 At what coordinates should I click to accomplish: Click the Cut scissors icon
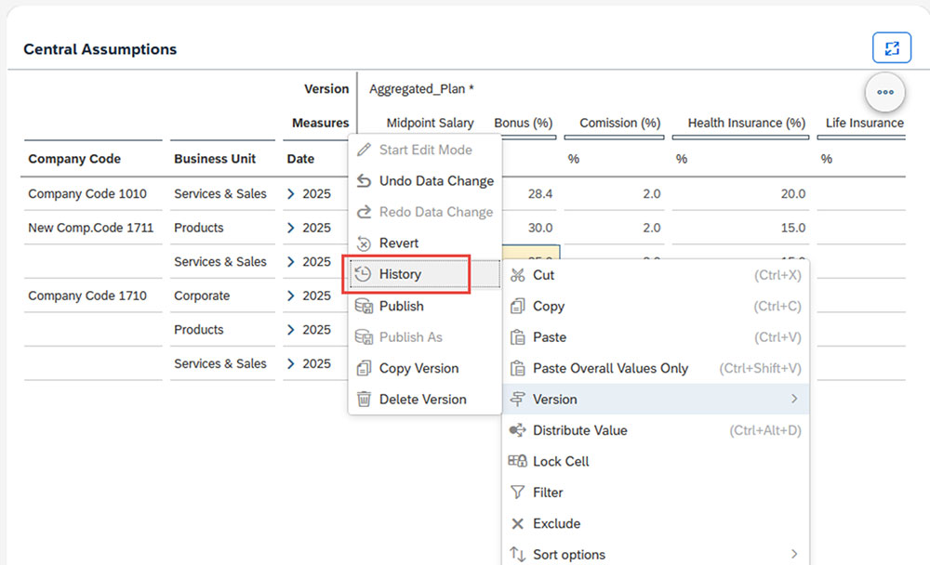[x=518, y=275]
